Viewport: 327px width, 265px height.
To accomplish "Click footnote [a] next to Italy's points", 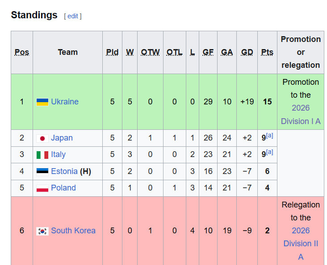I will [269, 152].
